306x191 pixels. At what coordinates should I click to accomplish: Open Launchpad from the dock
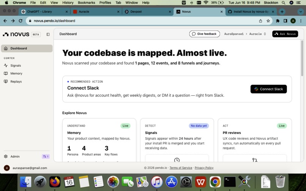tap(40, 182)
